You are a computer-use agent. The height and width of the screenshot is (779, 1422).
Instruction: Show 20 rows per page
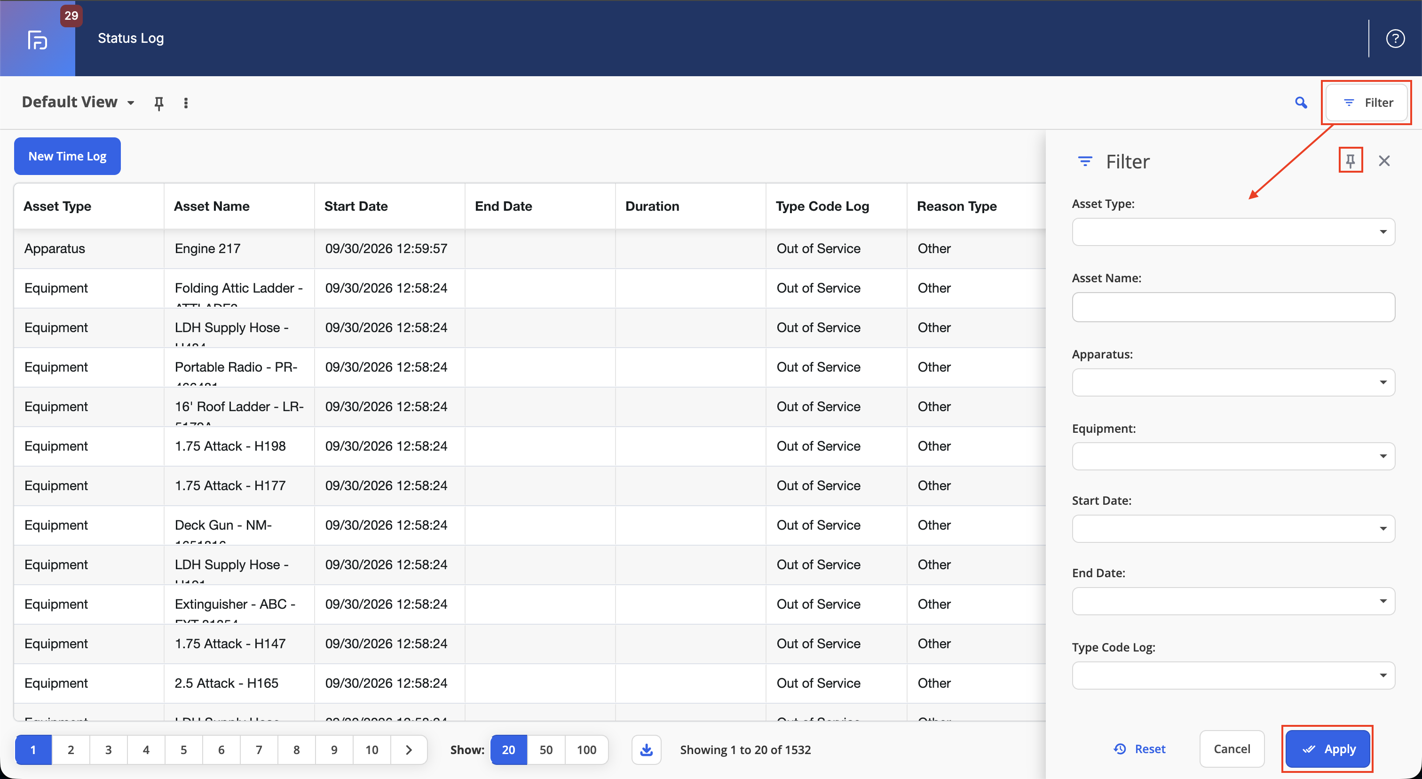(x=508, y=750)
